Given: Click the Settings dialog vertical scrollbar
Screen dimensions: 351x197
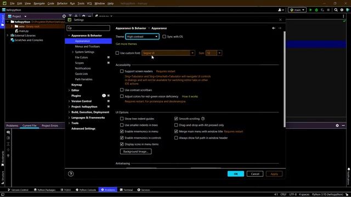Looking at the screenshot, I should click(x=285, y=79).
